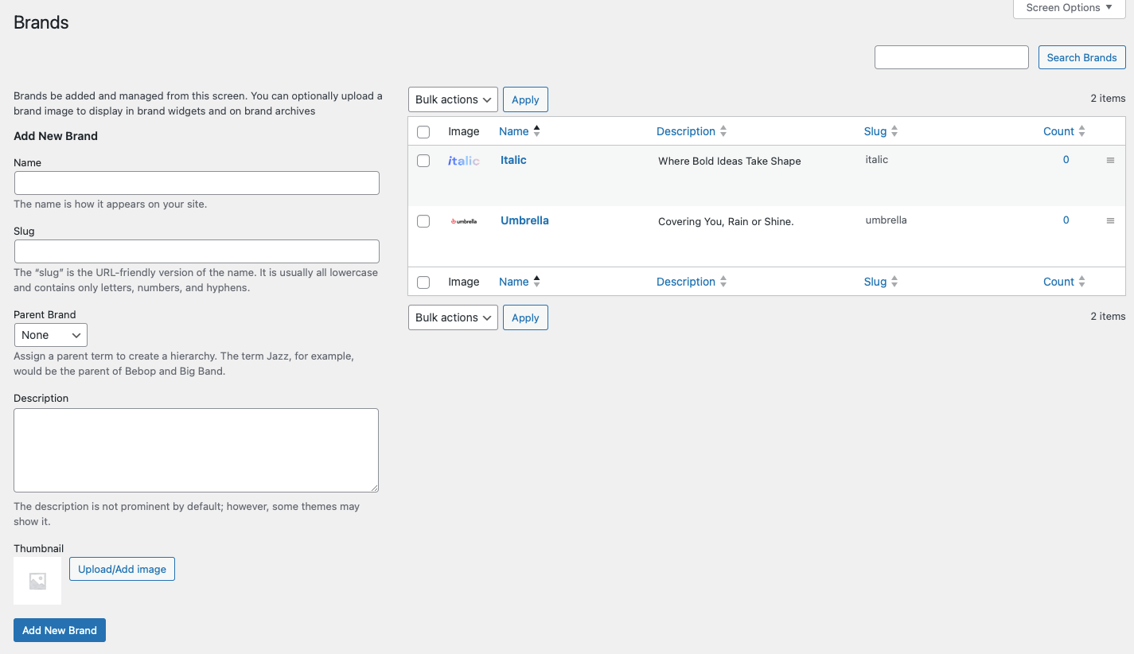Image resolution: width=1134 pixels, height=654 pixels.
Task: Check the checkbox for the Italic brand row
Action: pyautogui.click(x=423, y=160)
